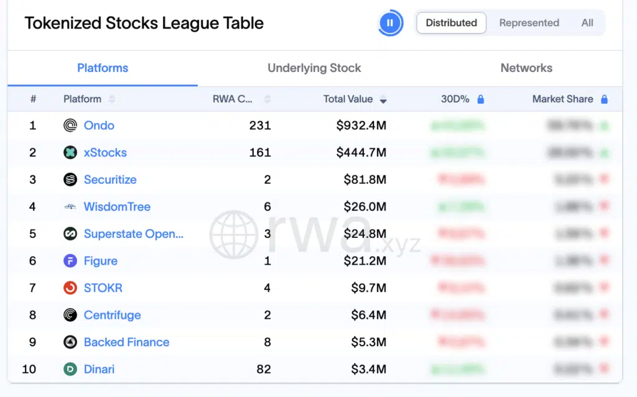Click Backed Finance's RWA count 8
This screenshot has height=397, width=637.
tap(267, 342)
